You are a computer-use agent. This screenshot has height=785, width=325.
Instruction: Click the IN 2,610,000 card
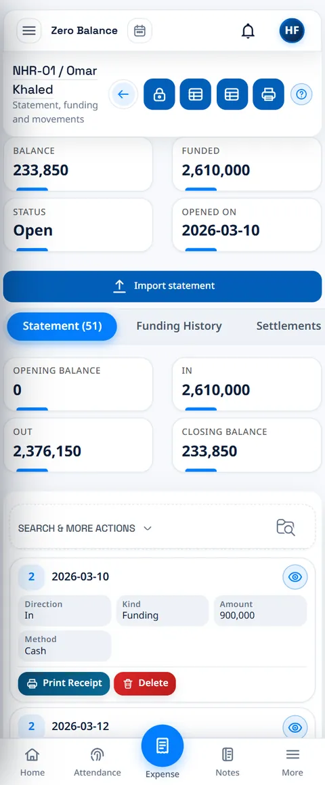(x=247, y=385)
